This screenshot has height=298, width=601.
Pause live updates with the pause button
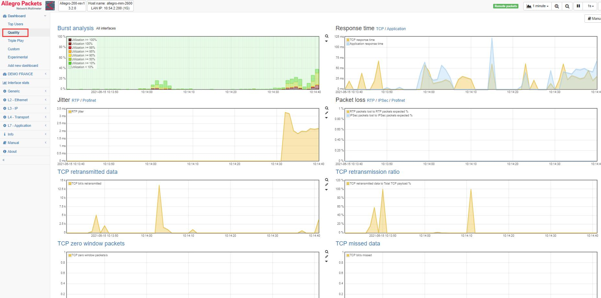(578, 6)
